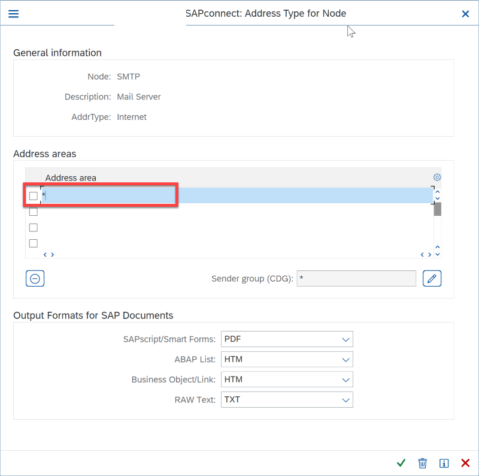479x476 pixels.
Task: Click the AddrType value Internet
Action: coord(132,117)
